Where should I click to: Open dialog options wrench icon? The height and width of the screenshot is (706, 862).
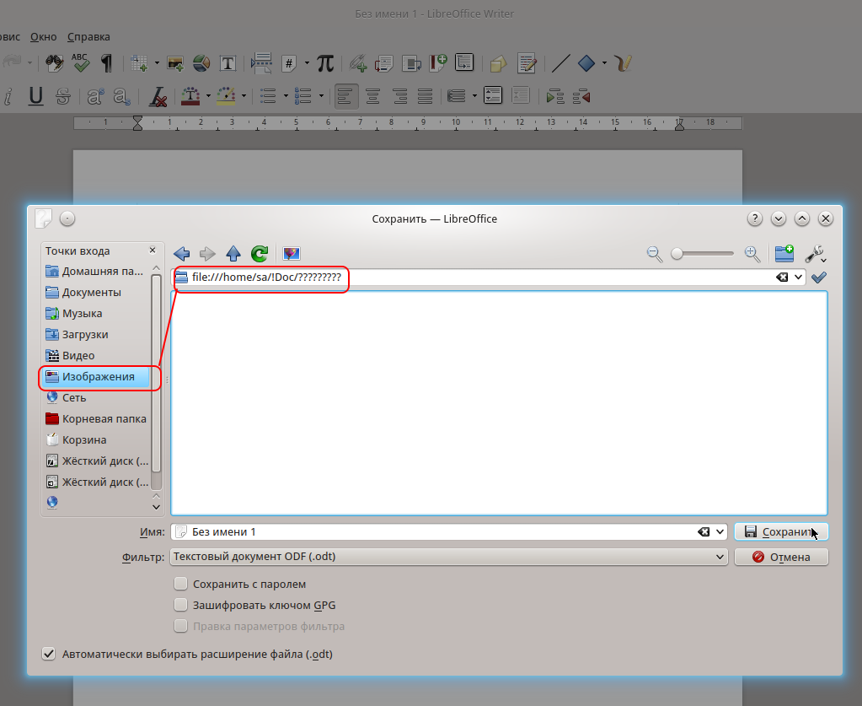(815, 253)
